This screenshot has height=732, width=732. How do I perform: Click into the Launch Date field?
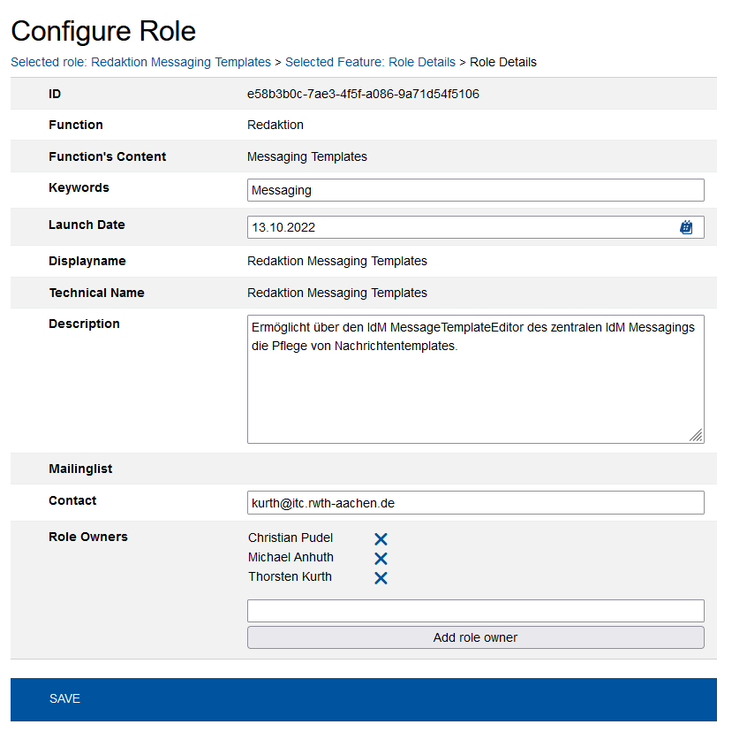click(x=459, y=227)
